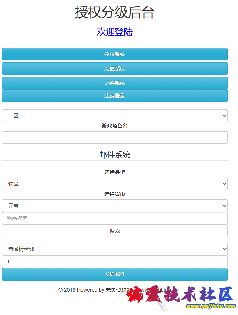238x315 pixels.
Task: Click the www.paijishu.com watermark URL
Action: pos(211,306)
